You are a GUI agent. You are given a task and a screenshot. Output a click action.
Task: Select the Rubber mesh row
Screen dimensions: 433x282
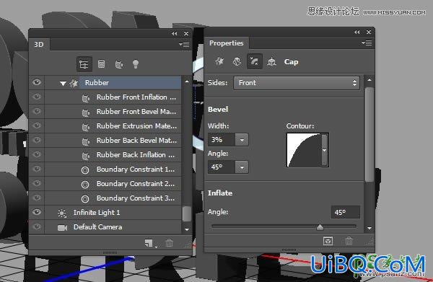point(105,82)
